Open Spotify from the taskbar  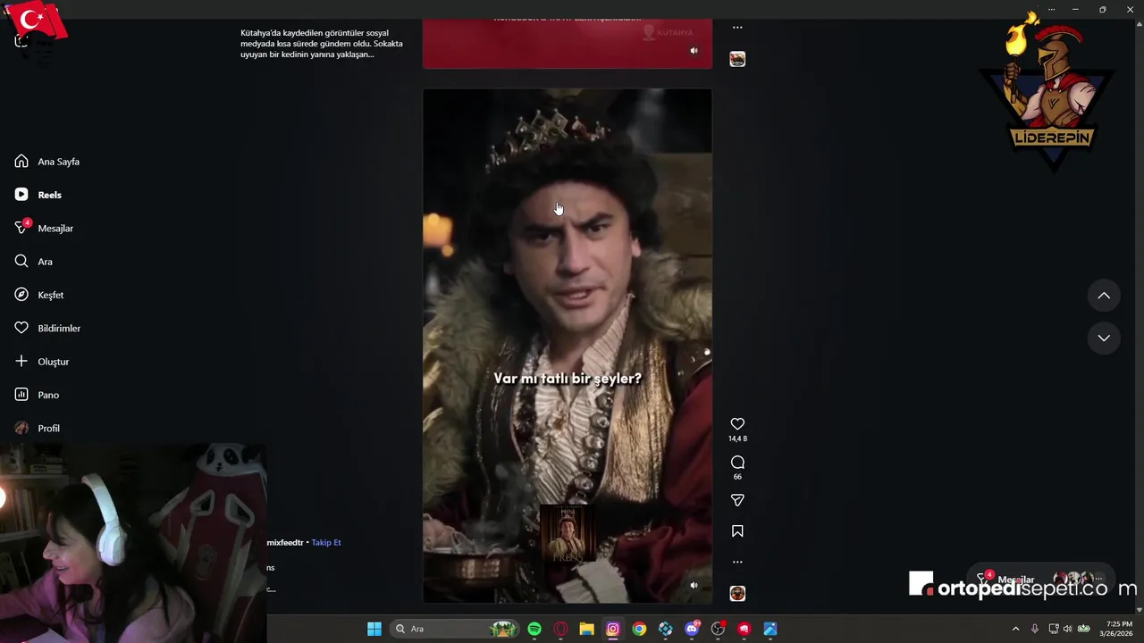(534, 629)
